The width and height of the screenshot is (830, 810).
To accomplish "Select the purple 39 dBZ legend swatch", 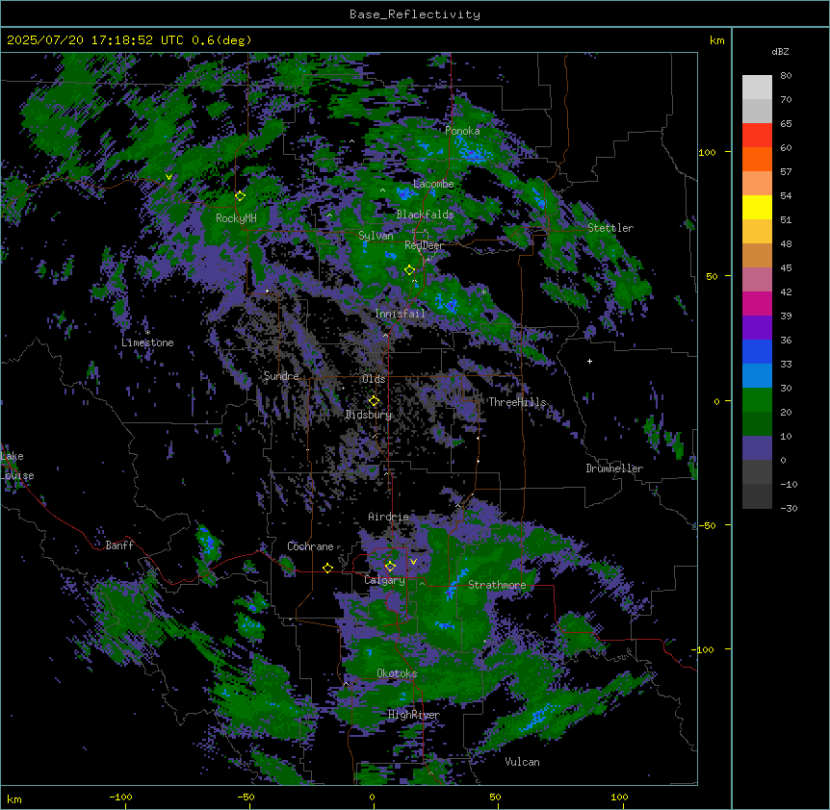I will 757,328.
